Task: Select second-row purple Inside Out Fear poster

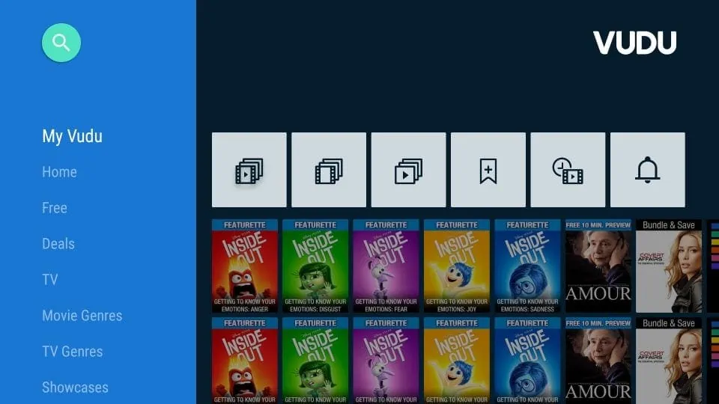Action: [x=386, y=361]
